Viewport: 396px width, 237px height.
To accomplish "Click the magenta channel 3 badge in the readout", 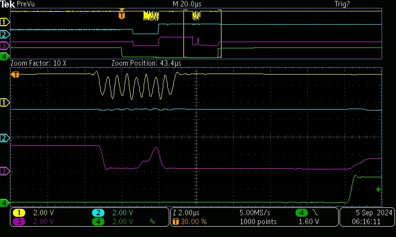I will pos(19,222).
